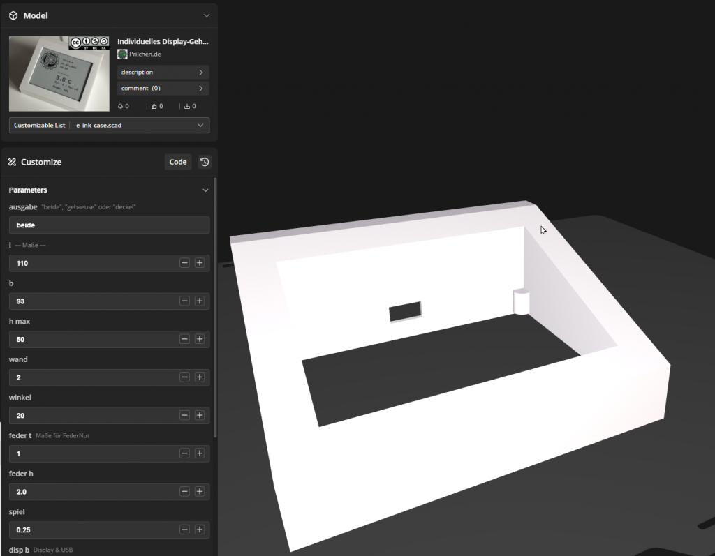Open the description entry
715x556 pixels.
point(163,72)
